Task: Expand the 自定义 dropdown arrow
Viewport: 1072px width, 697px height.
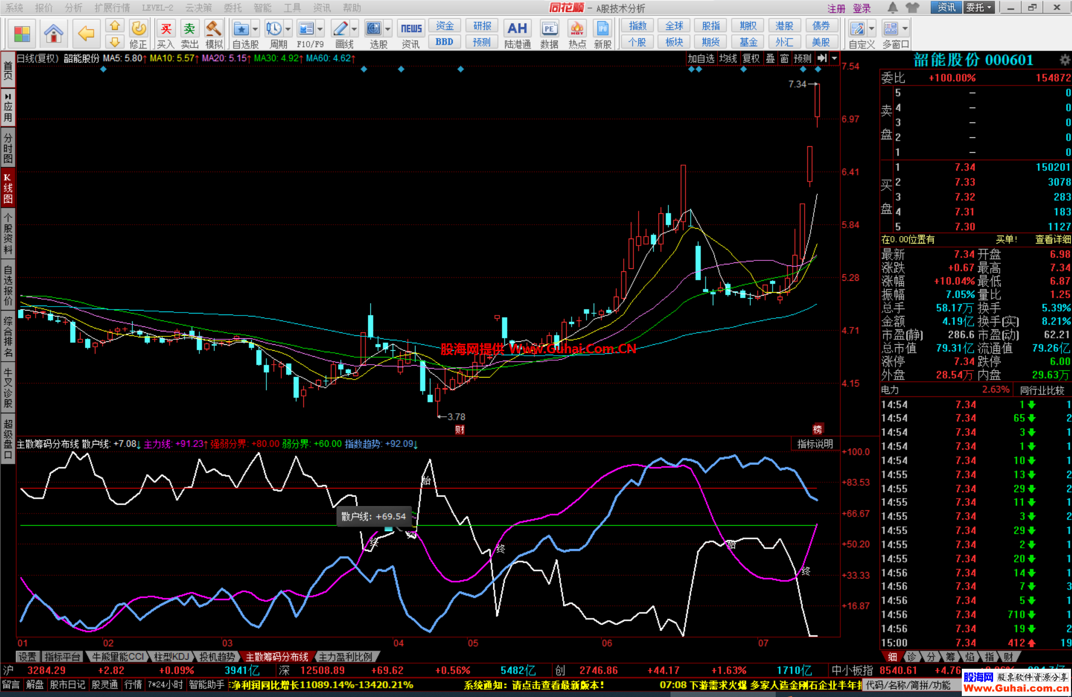Action: pyautogui.click(x=871, y=29)
